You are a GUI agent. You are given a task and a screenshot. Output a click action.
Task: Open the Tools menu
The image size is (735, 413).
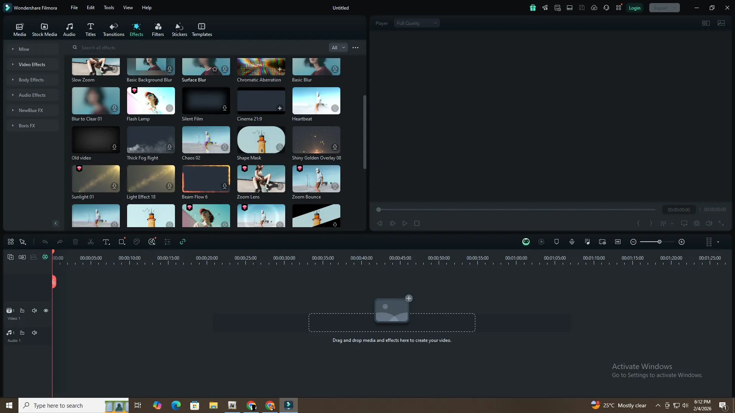(x=109, y=8)
